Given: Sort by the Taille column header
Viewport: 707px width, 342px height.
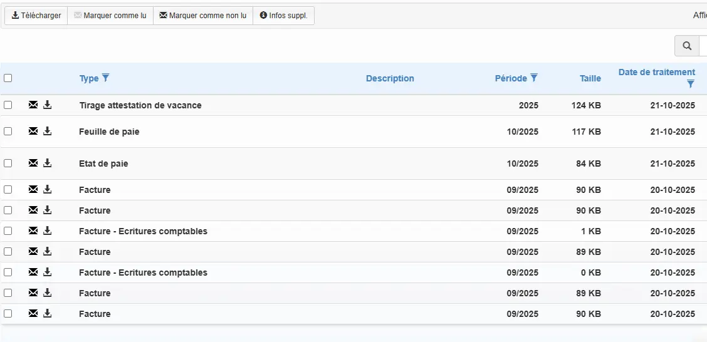Looking at the screenshot, I should (x=590, y=78).
